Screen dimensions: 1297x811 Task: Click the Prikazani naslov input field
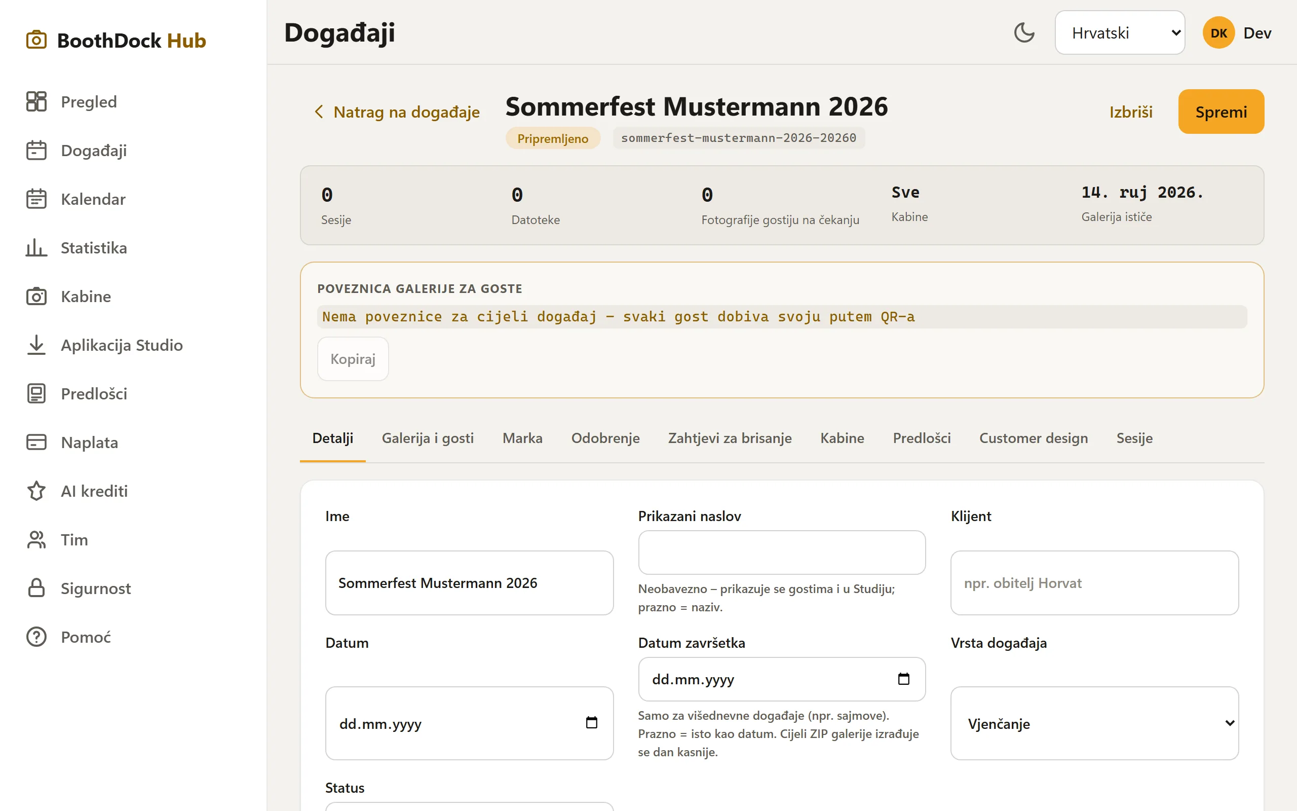781,552
